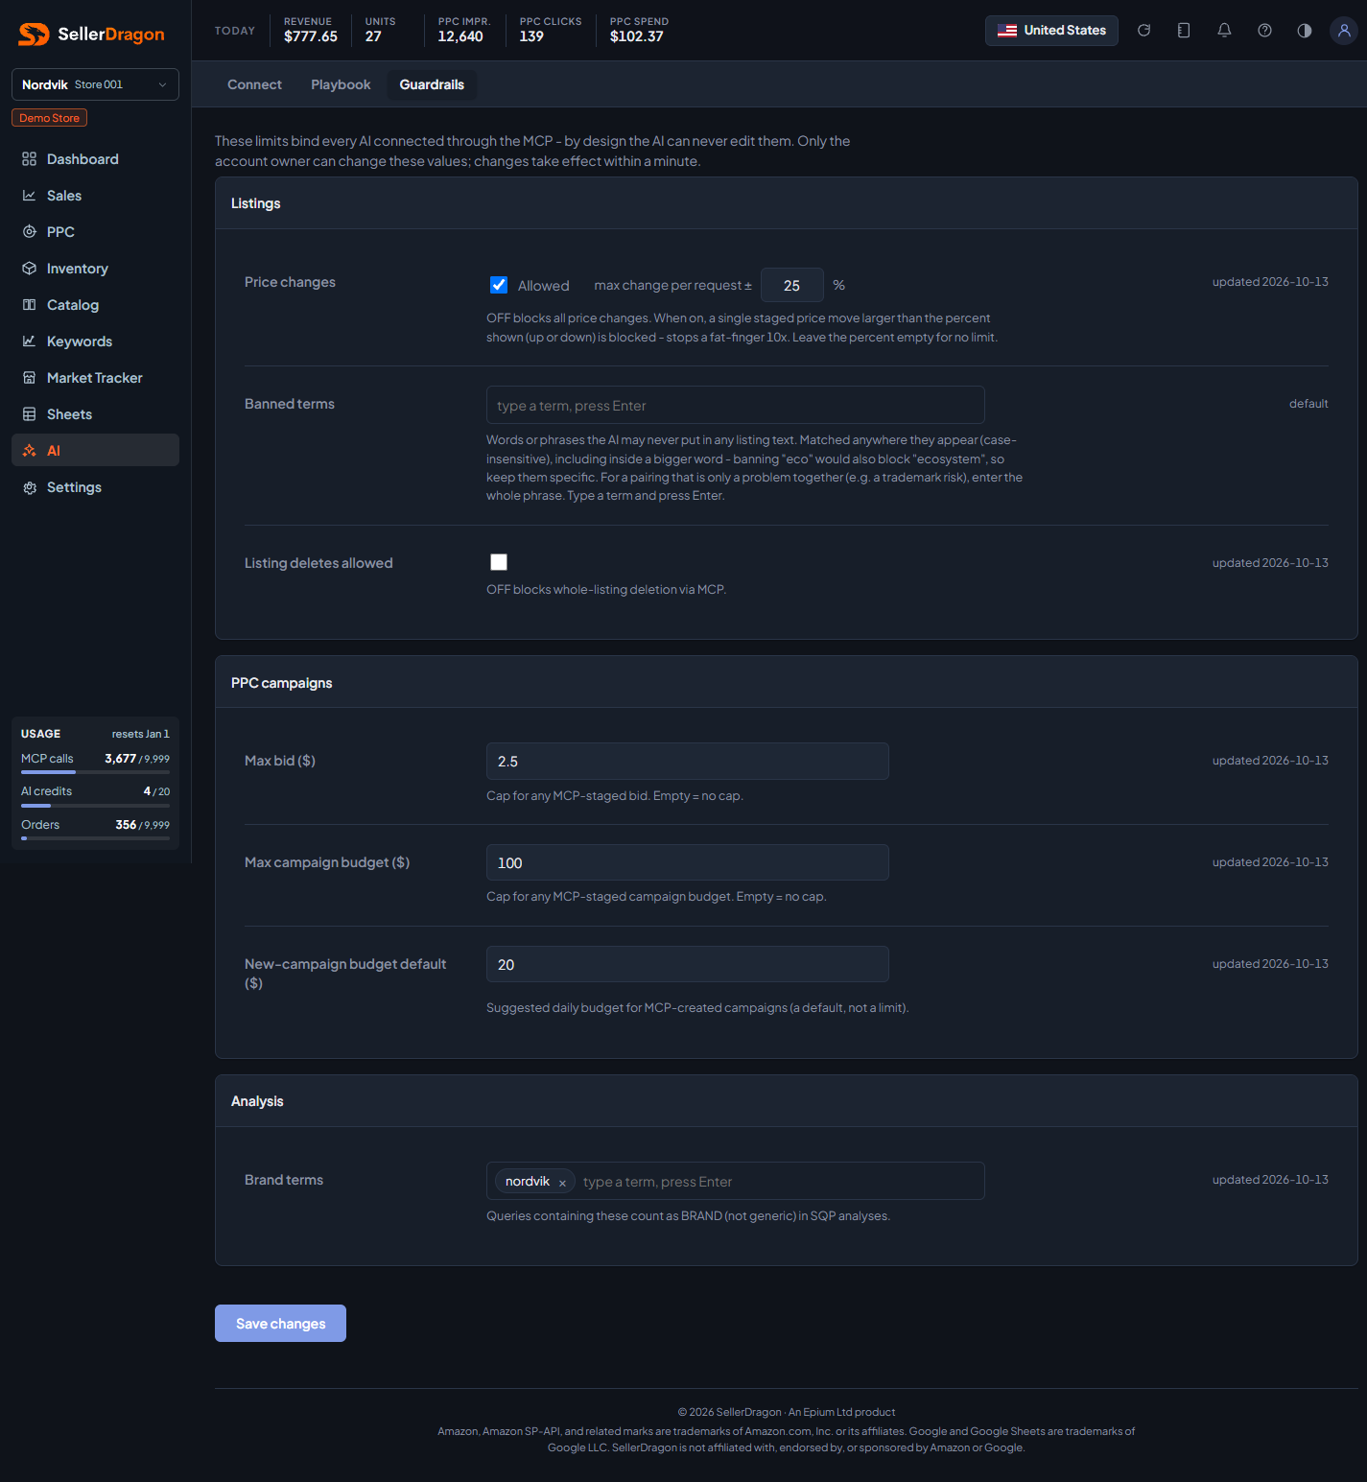Select the AI item in the sidebar
The height and width of the screenshot is (1482, 1367).
point(95,451)
